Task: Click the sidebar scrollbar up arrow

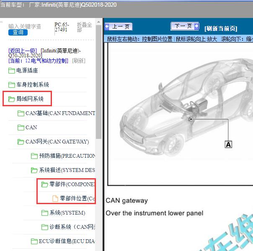Action: coord(98,22)
